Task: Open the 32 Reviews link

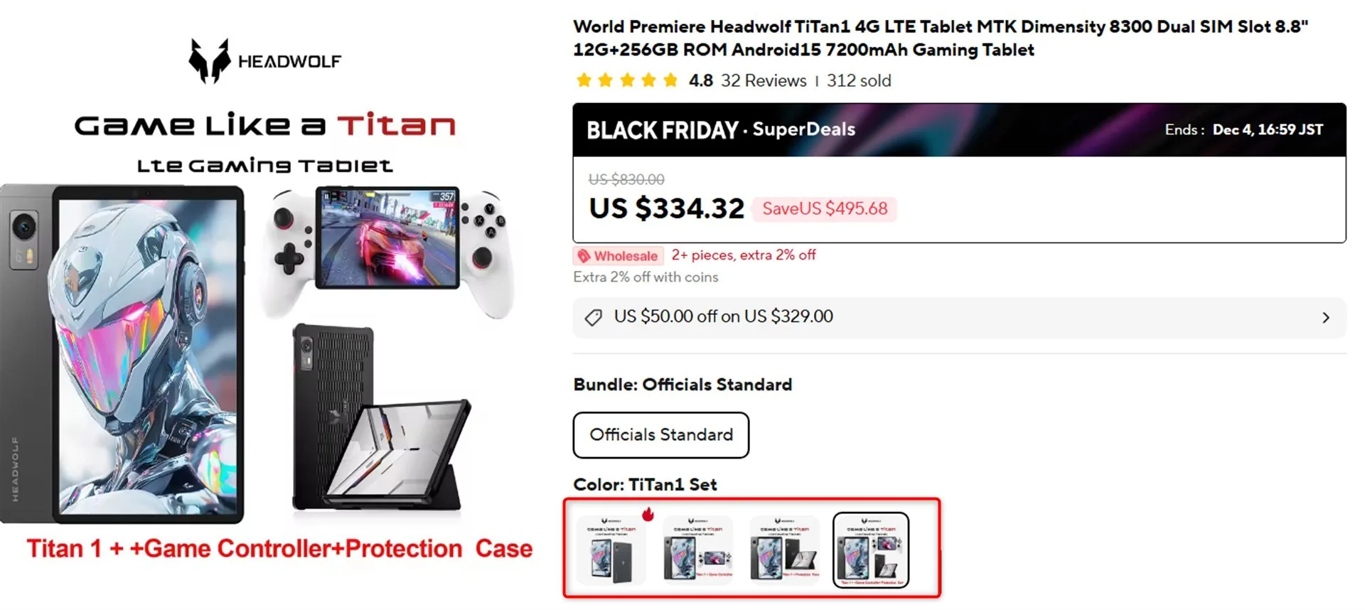Action: tap(764, 81)
